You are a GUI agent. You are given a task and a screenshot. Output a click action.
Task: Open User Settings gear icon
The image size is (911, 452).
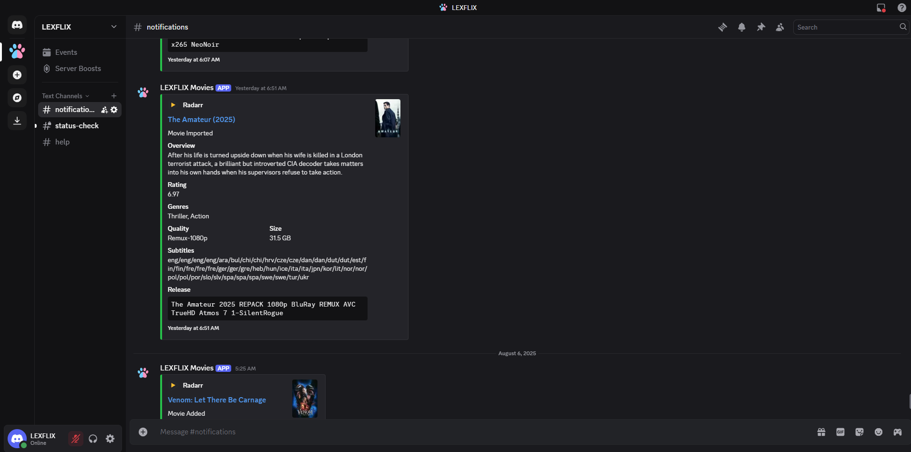point(110,439)
